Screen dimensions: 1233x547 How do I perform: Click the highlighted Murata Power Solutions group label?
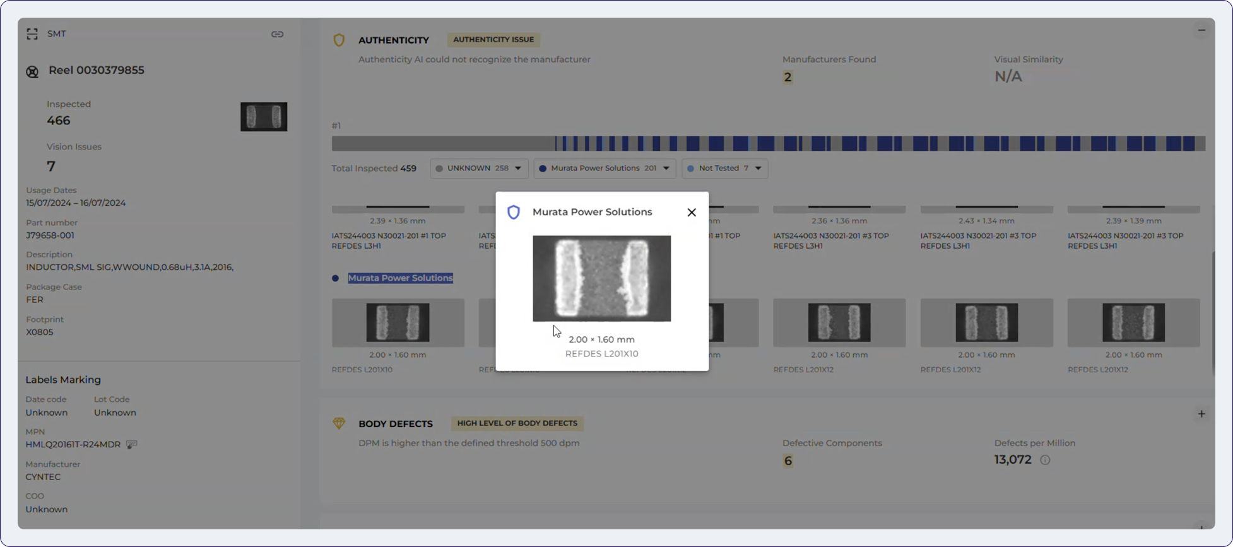(400, 278)
